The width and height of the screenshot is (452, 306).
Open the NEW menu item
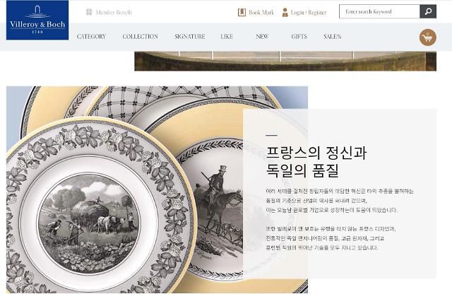click(x=262, y=37)
